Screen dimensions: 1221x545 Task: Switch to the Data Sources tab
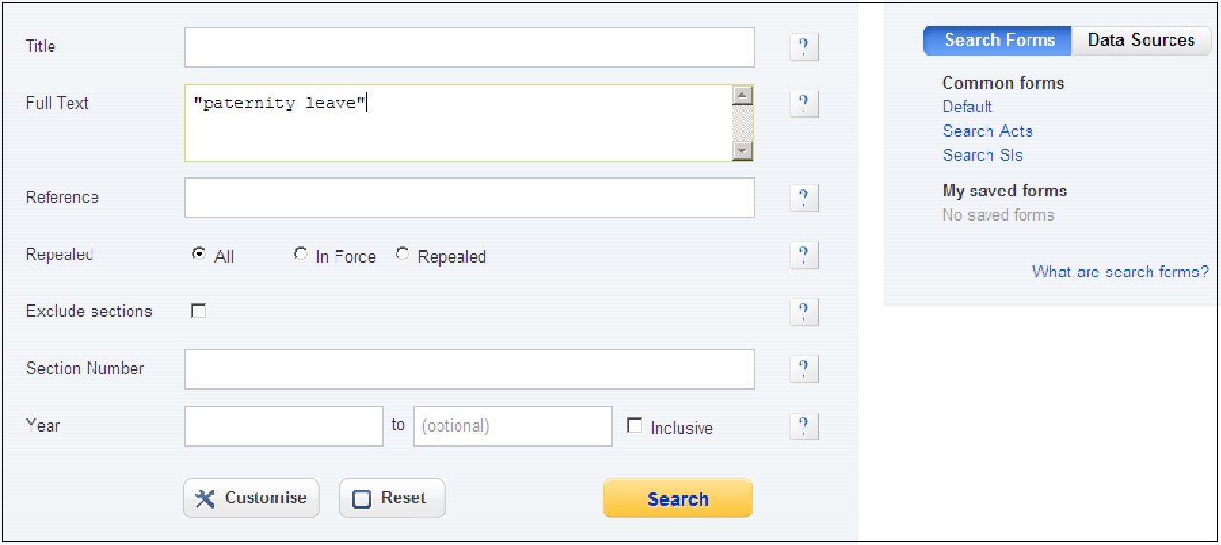tap(1142, 40)
